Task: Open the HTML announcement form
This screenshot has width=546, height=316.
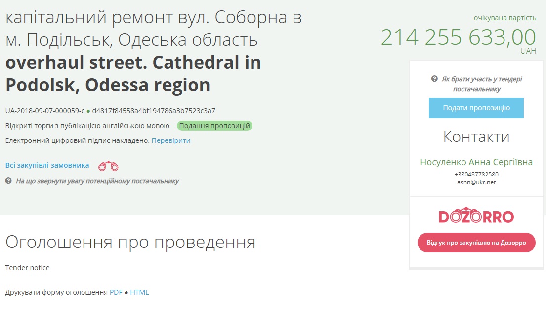Action: [139, 292]
